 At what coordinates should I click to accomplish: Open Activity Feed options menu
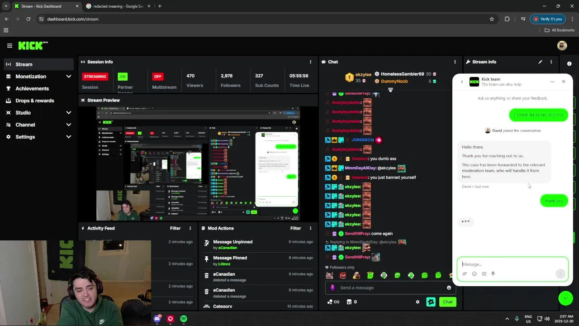pyautogui.click(x=190, y=228)
